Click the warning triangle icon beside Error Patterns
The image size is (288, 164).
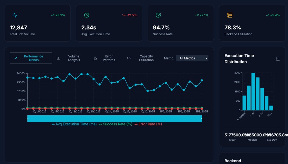point(95,58)
